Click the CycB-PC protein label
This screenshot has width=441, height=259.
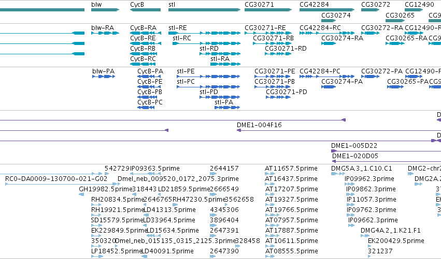150,102
